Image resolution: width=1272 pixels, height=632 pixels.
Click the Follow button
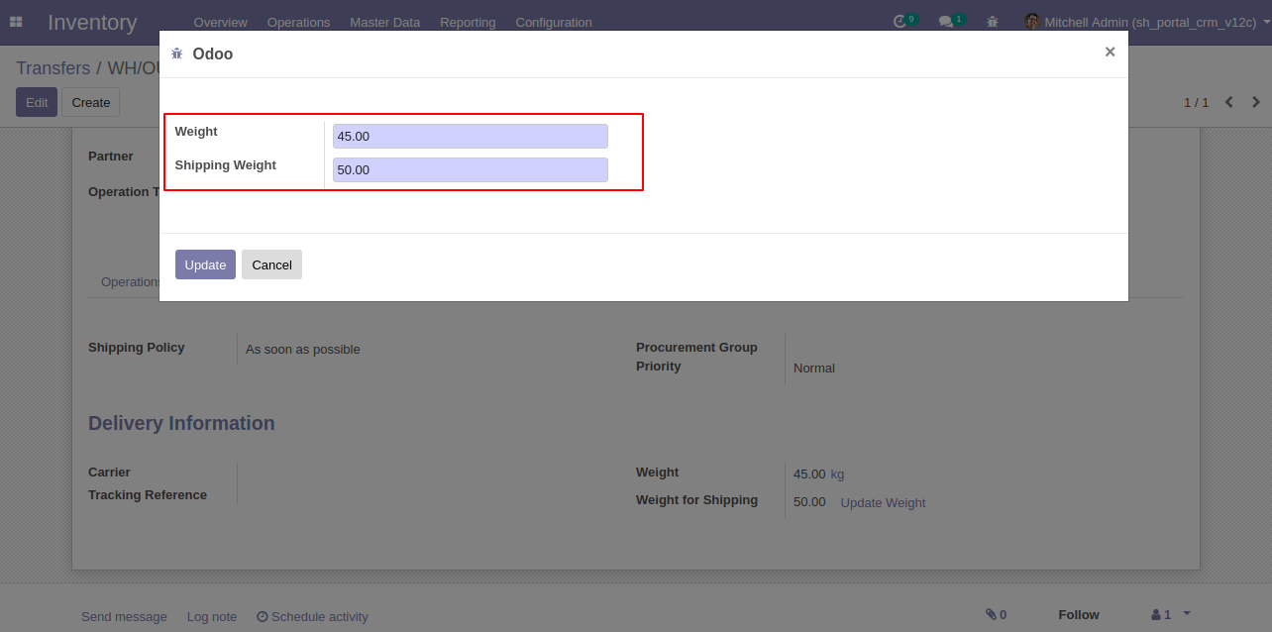1079,615
